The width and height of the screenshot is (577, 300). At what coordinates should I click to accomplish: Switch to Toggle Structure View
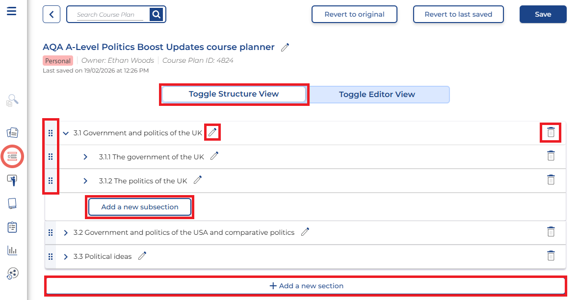234,94
